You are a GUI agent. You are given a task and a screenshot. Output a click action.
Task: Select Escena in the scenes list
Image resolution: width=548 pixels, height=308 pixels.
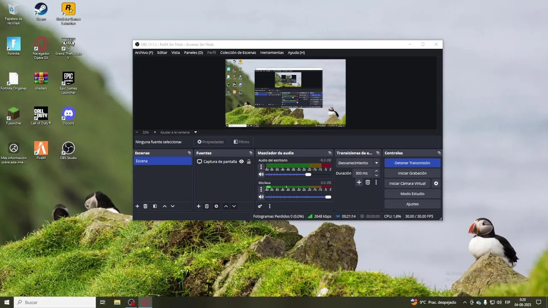[x=162, y=161]
